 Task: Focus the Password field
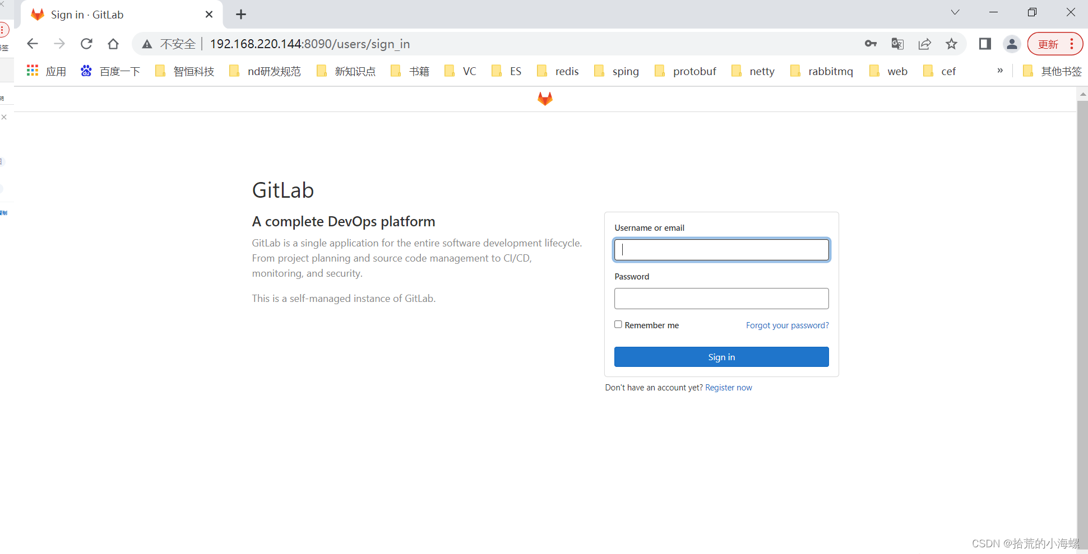[721, 299]
